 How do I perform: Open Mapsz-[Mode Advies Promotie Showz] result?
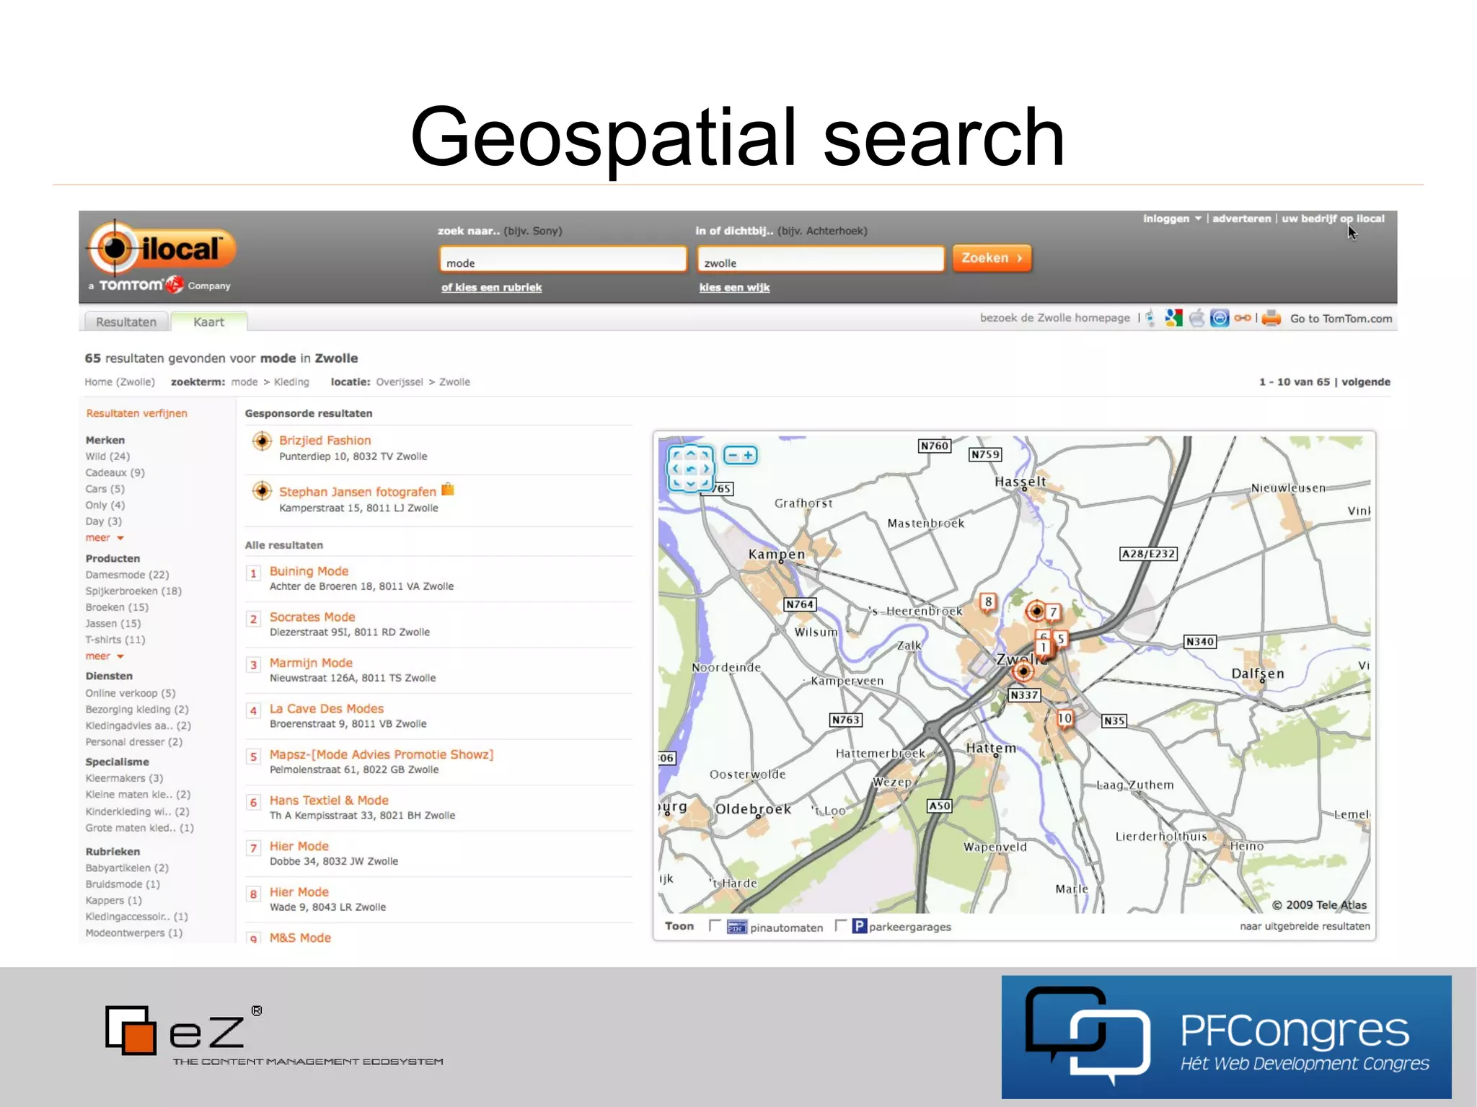click(382, 754)
